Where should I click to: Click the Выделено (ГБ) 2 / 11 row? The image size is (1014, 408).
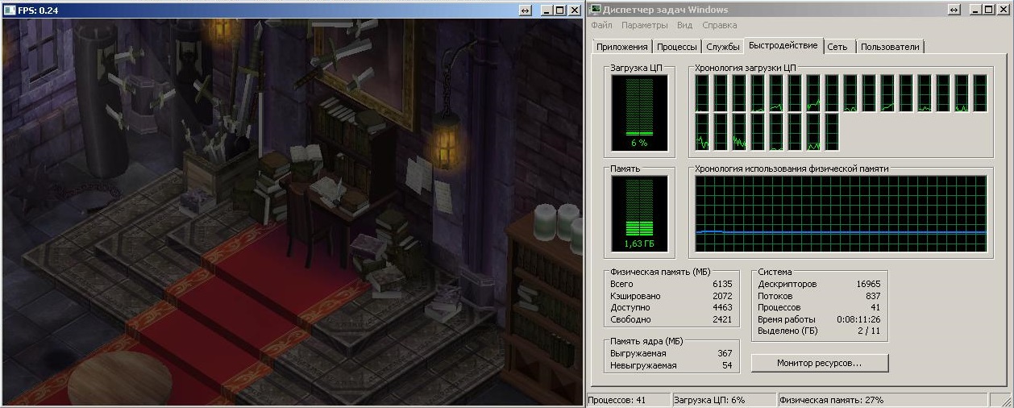click(x=819, y=331)
